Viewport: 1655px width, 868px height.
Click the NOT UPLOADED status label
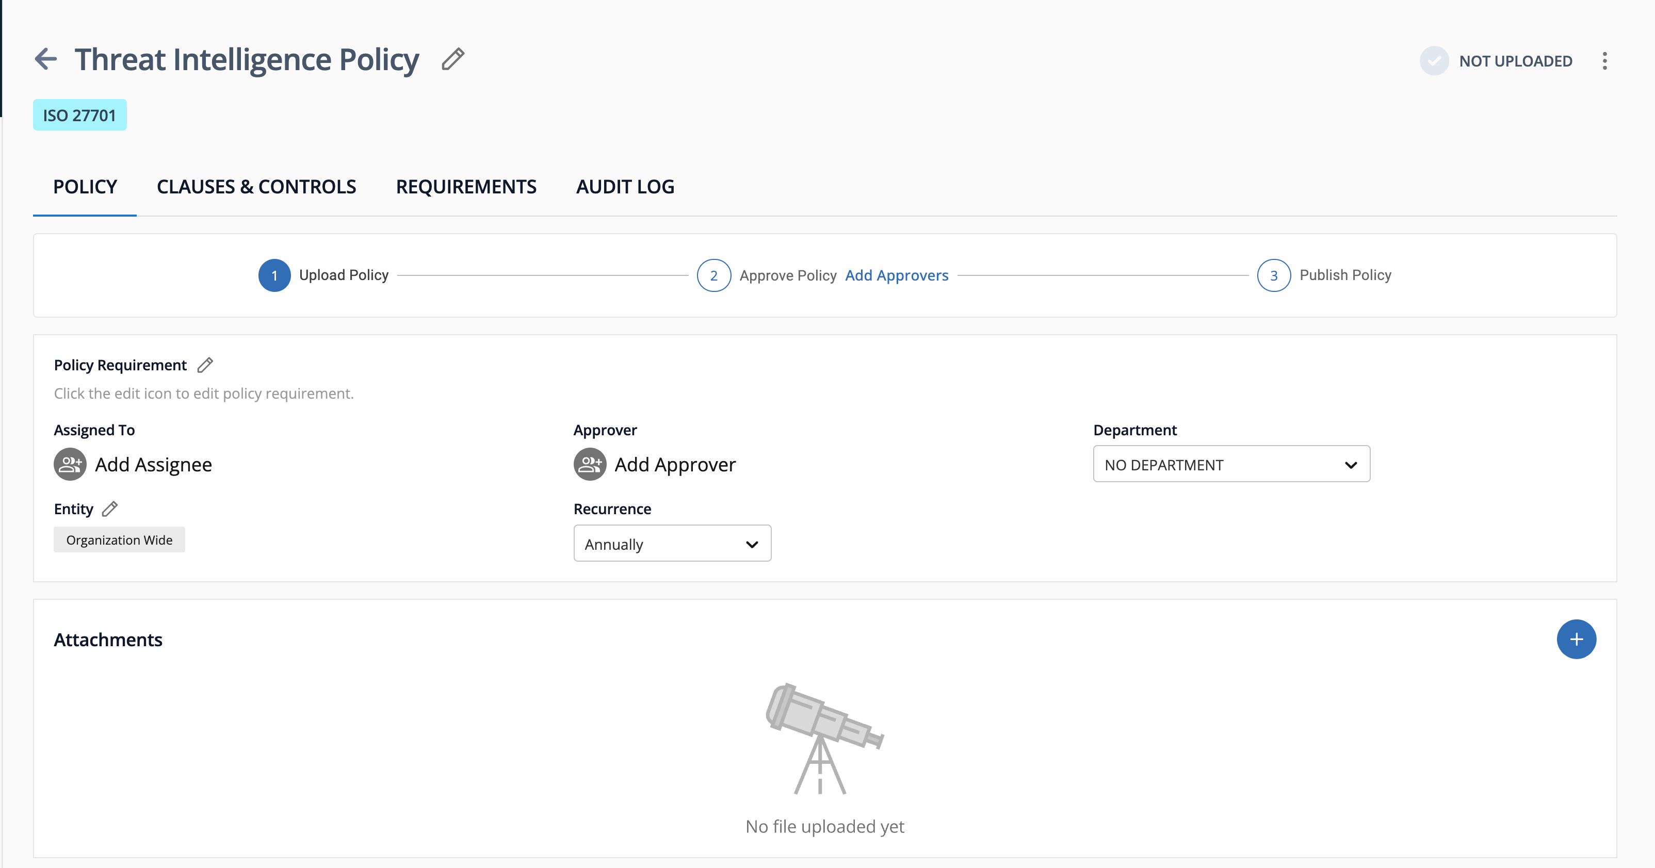1516,61
